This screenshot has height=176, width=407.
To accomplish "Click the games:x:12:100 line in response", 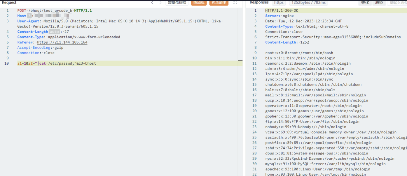I will (315, 111).
